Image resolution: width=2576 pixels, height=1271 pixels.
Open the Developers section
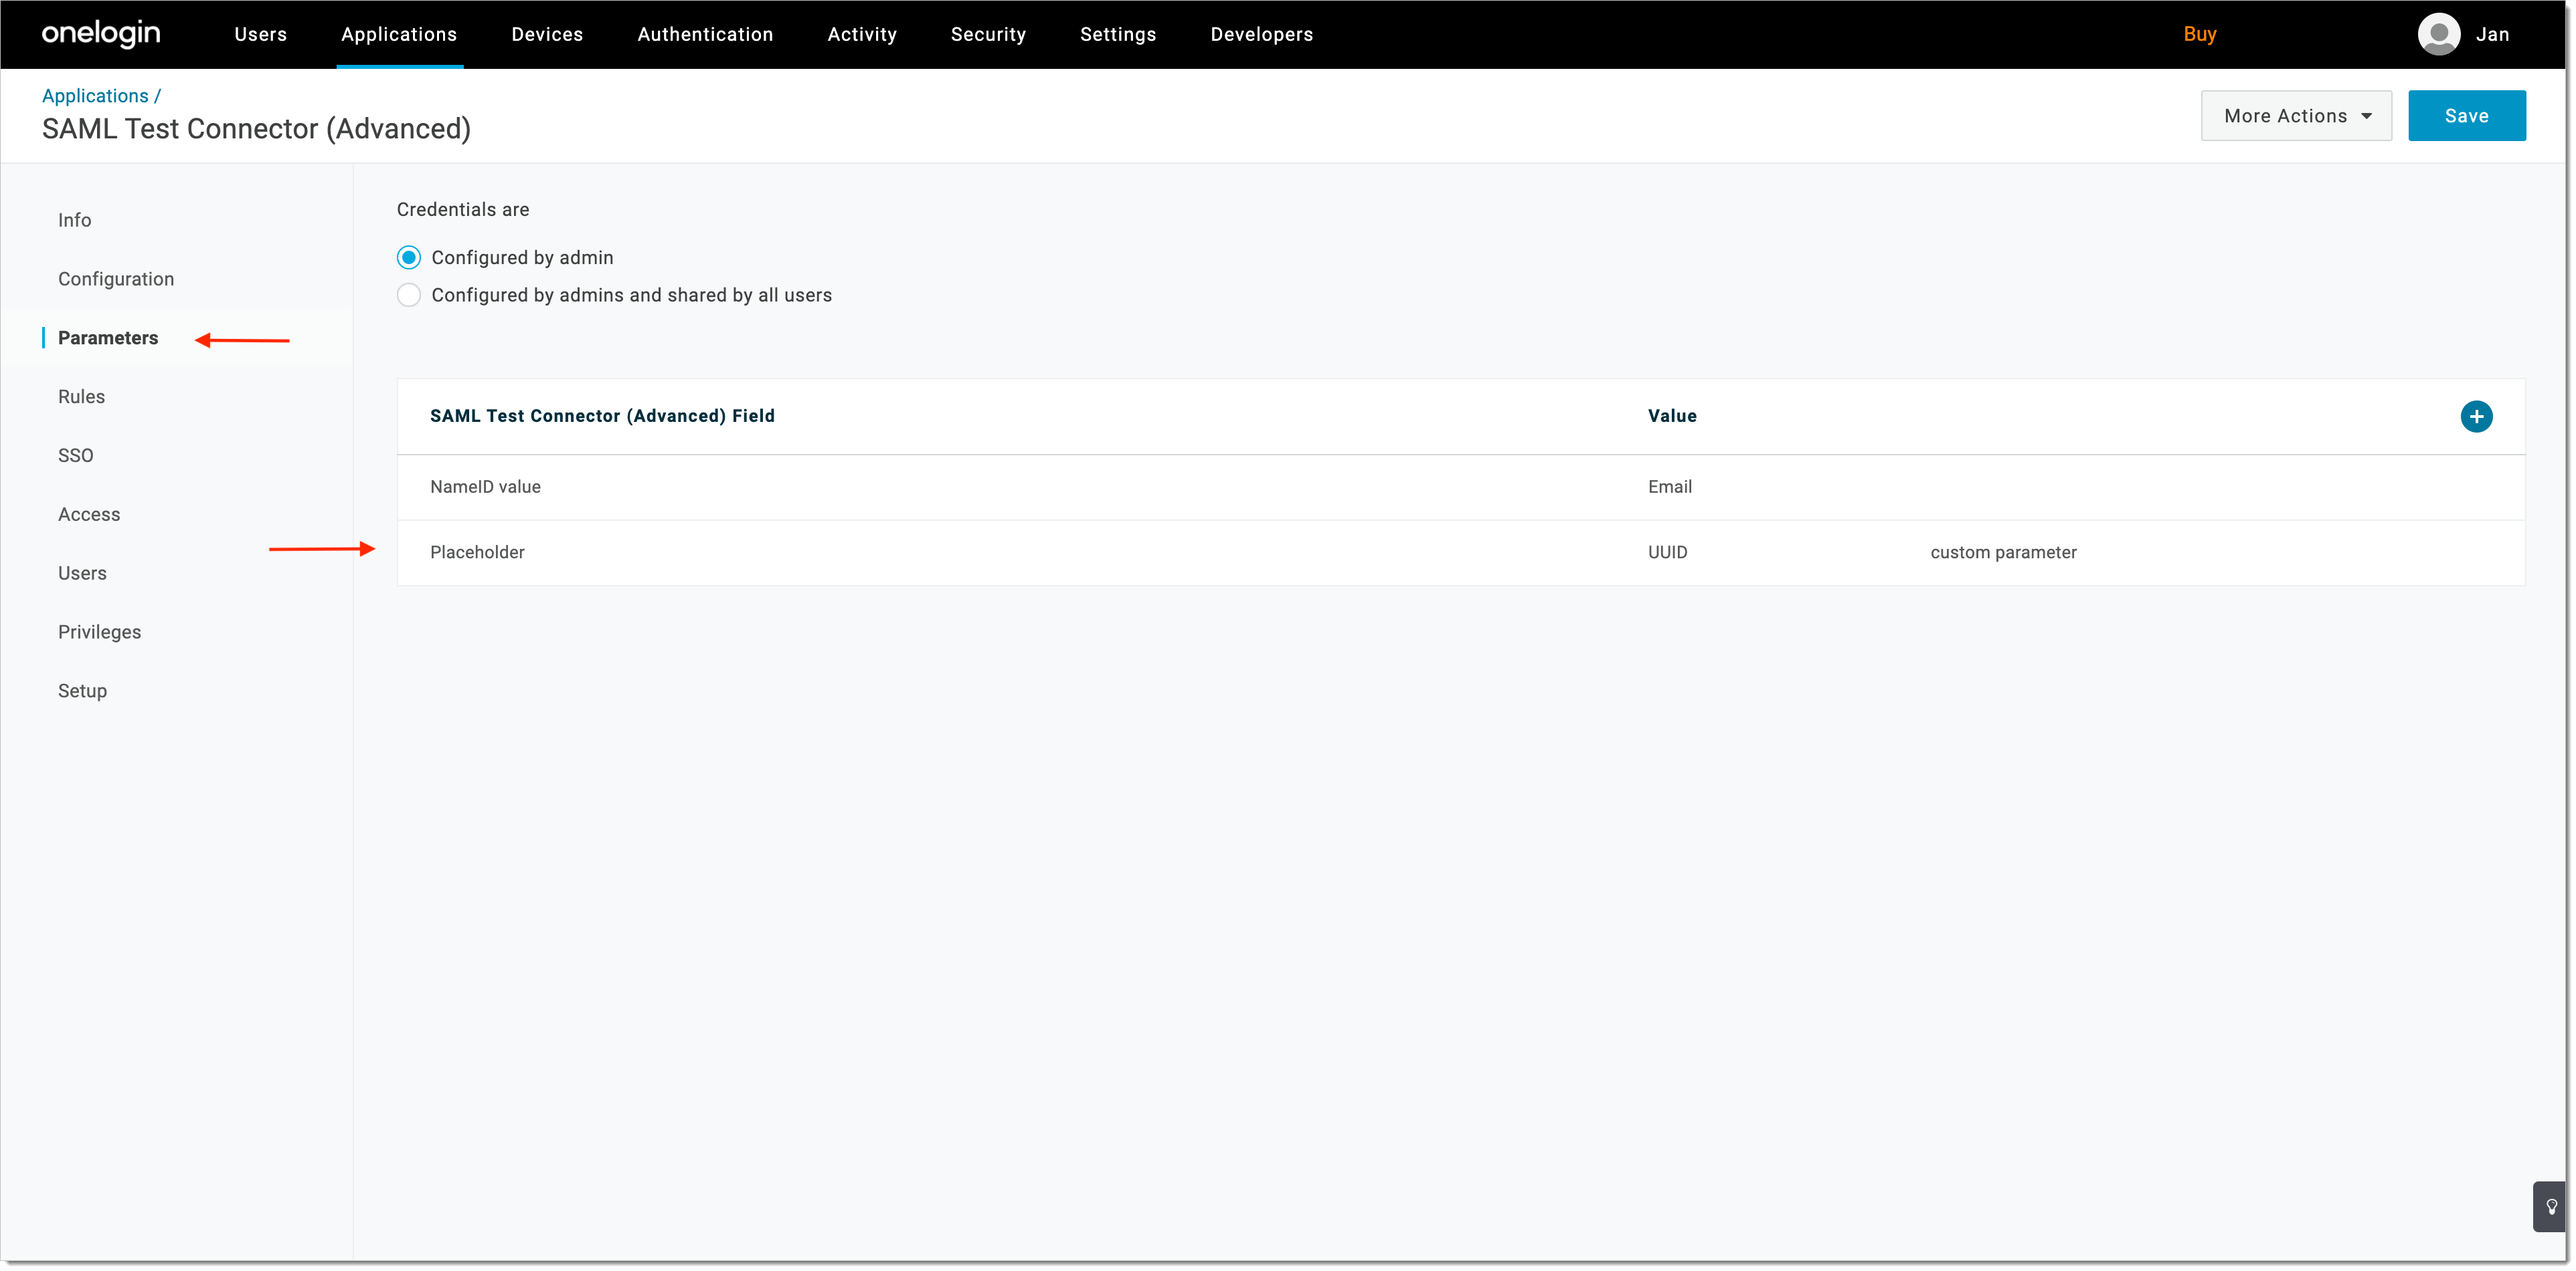pyautogui.click(x=1261, y=33)
